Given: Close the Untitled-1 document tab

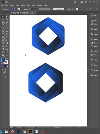Looking at the screenshot, I should coord(35,13).
